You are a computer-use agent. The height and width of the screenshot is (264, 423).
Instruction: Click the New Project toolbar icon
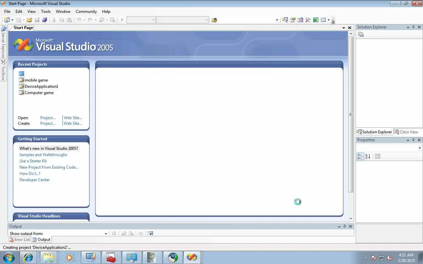pyautogui.click(x=7, y=20)
